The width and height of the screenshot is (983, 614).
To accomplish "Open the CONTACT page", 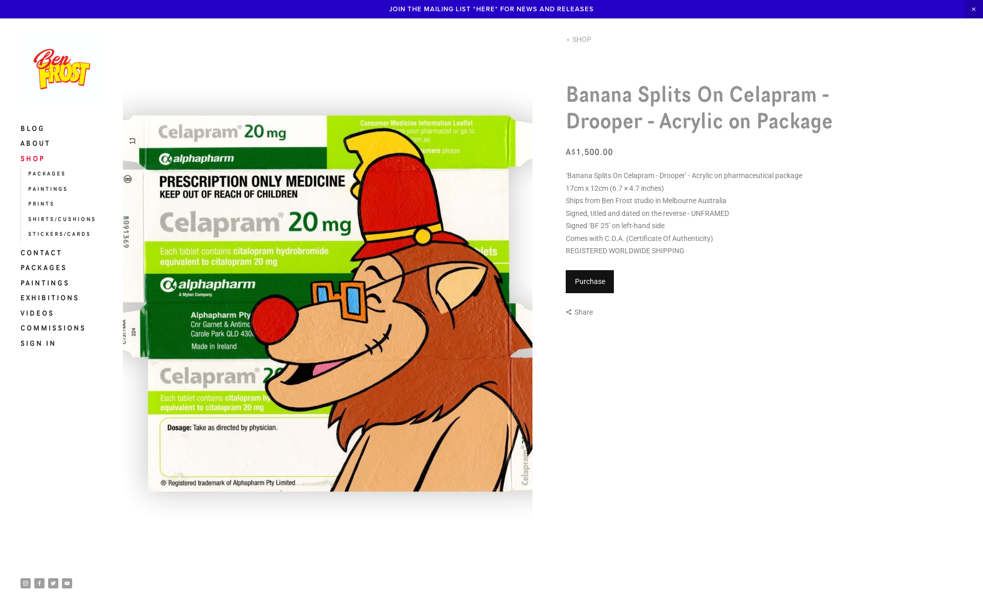I will pyautogui.click(x=41, y=253).
